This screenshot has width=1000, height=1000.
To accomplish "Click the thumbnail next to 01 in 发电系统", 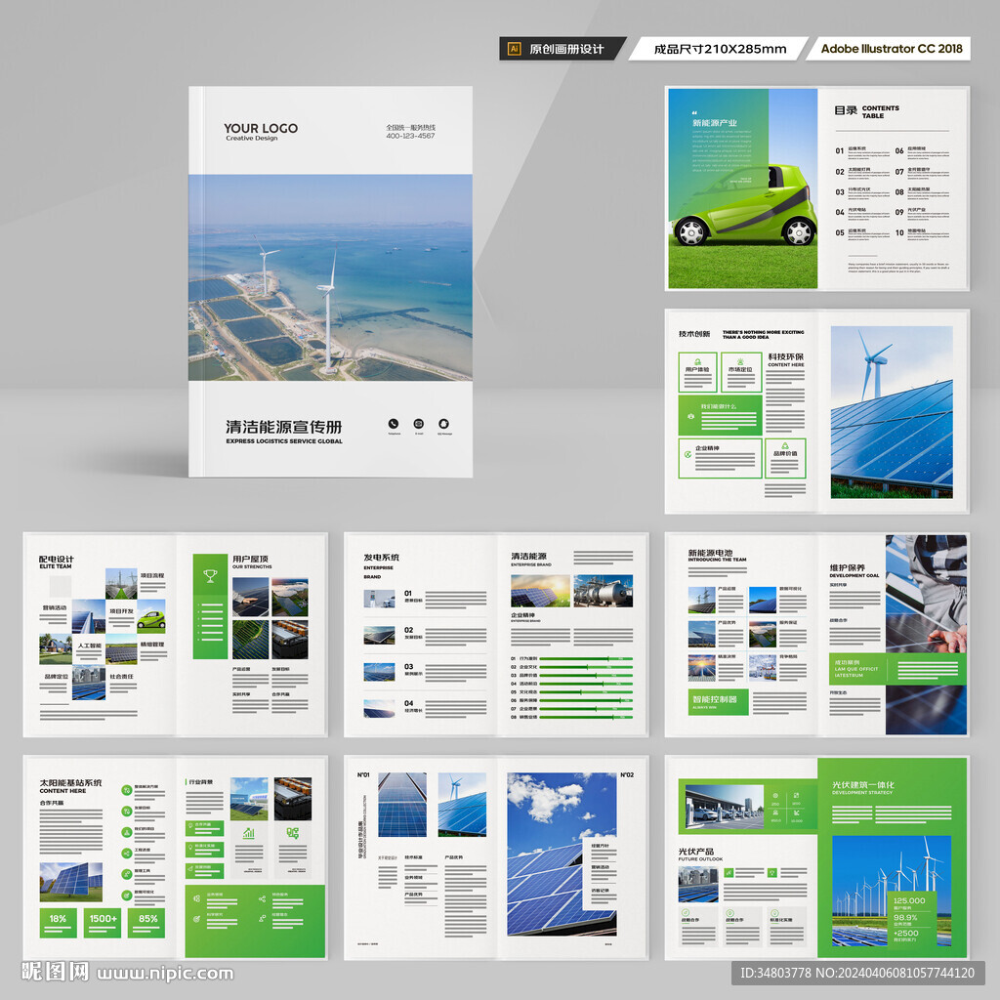I will (x=380, y=599).
